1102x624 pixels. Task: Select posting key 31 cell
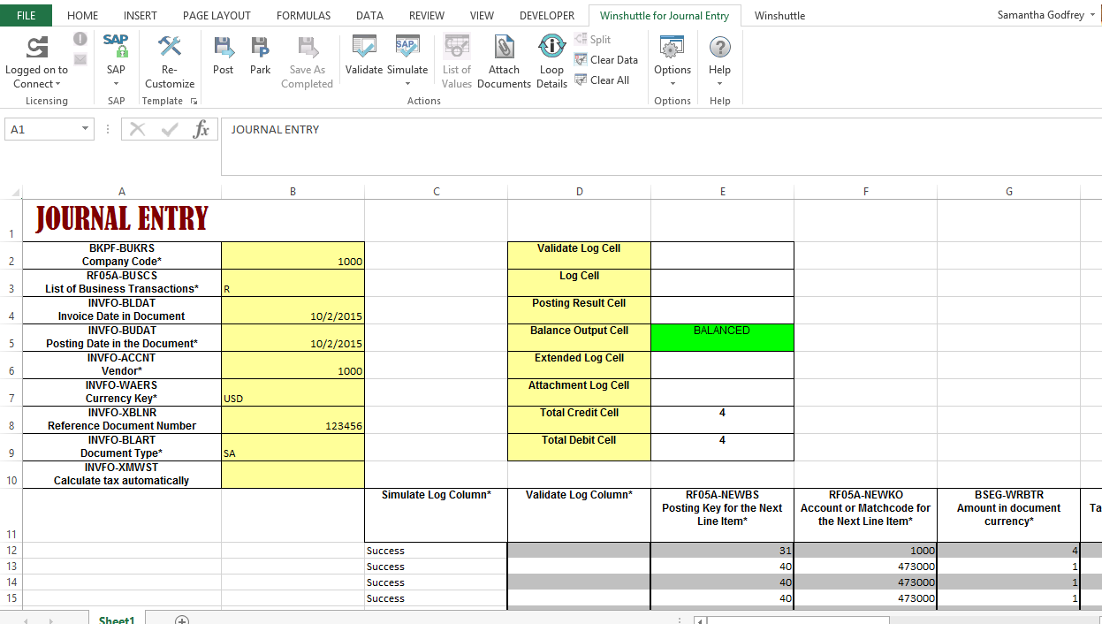[x=722, y=551]
